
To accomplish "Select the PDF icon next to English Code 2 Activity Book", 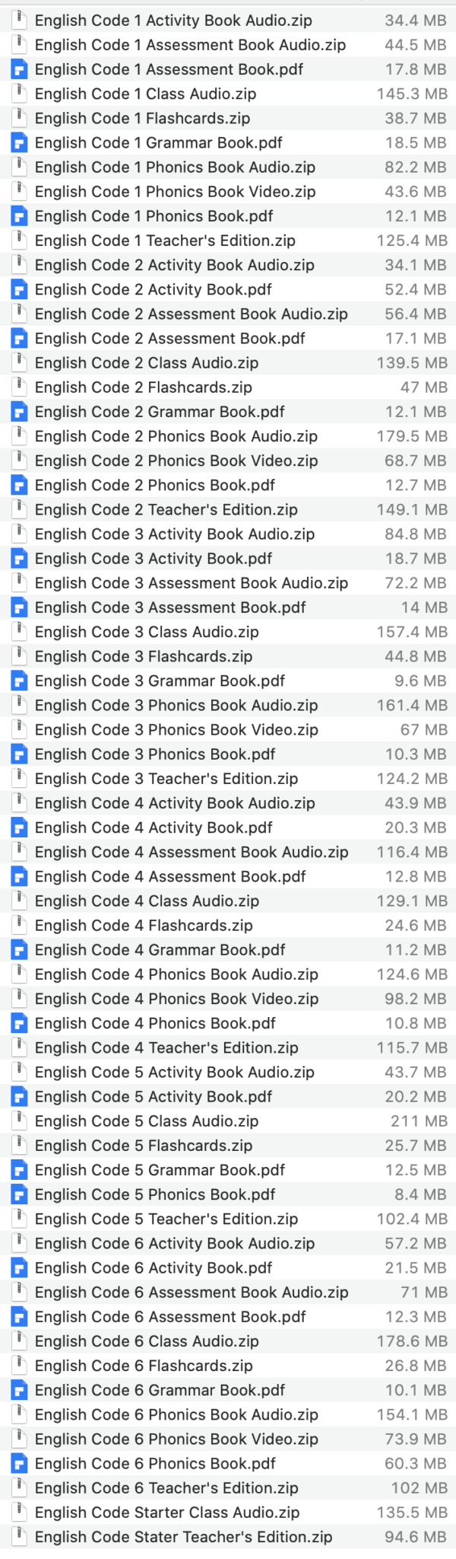I will pyautogui.click(x=19, y=289).
